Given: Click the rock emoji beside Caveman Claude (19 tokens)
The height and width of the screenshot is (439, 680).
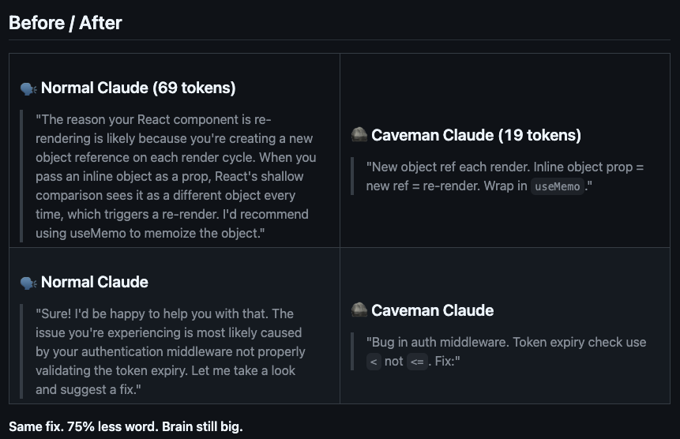Looking at the screenshot, I should 359,135.
